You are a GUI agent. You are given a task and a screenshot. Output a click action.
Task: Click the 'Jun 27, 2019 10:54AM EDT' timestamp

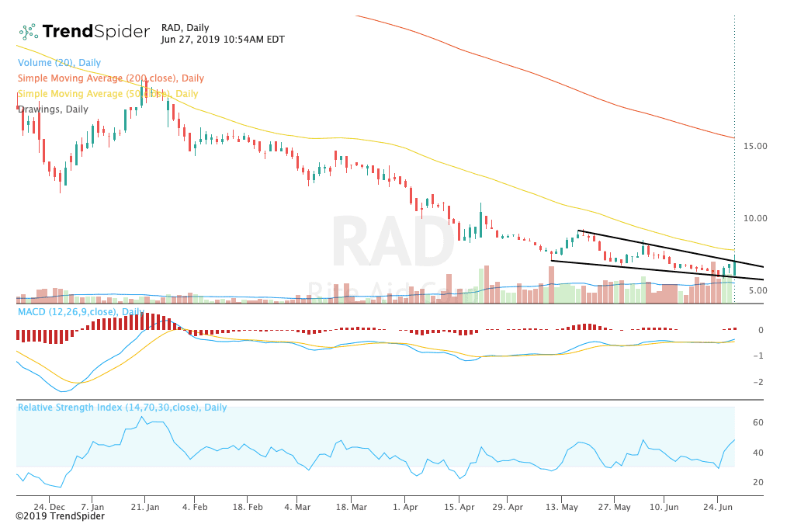(223, 39)
